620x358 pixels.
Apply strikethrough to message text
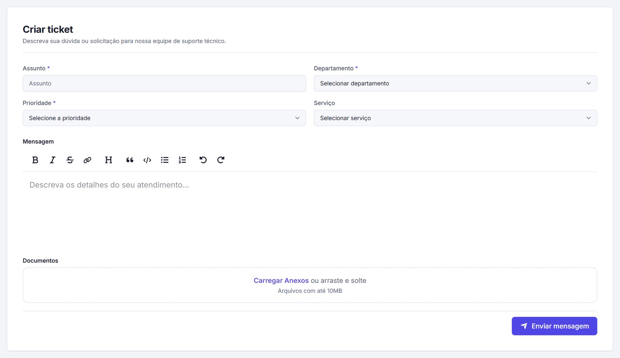(x=70, y=160)
